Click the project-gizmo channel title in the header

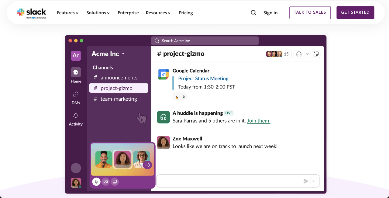click(181, 54)
